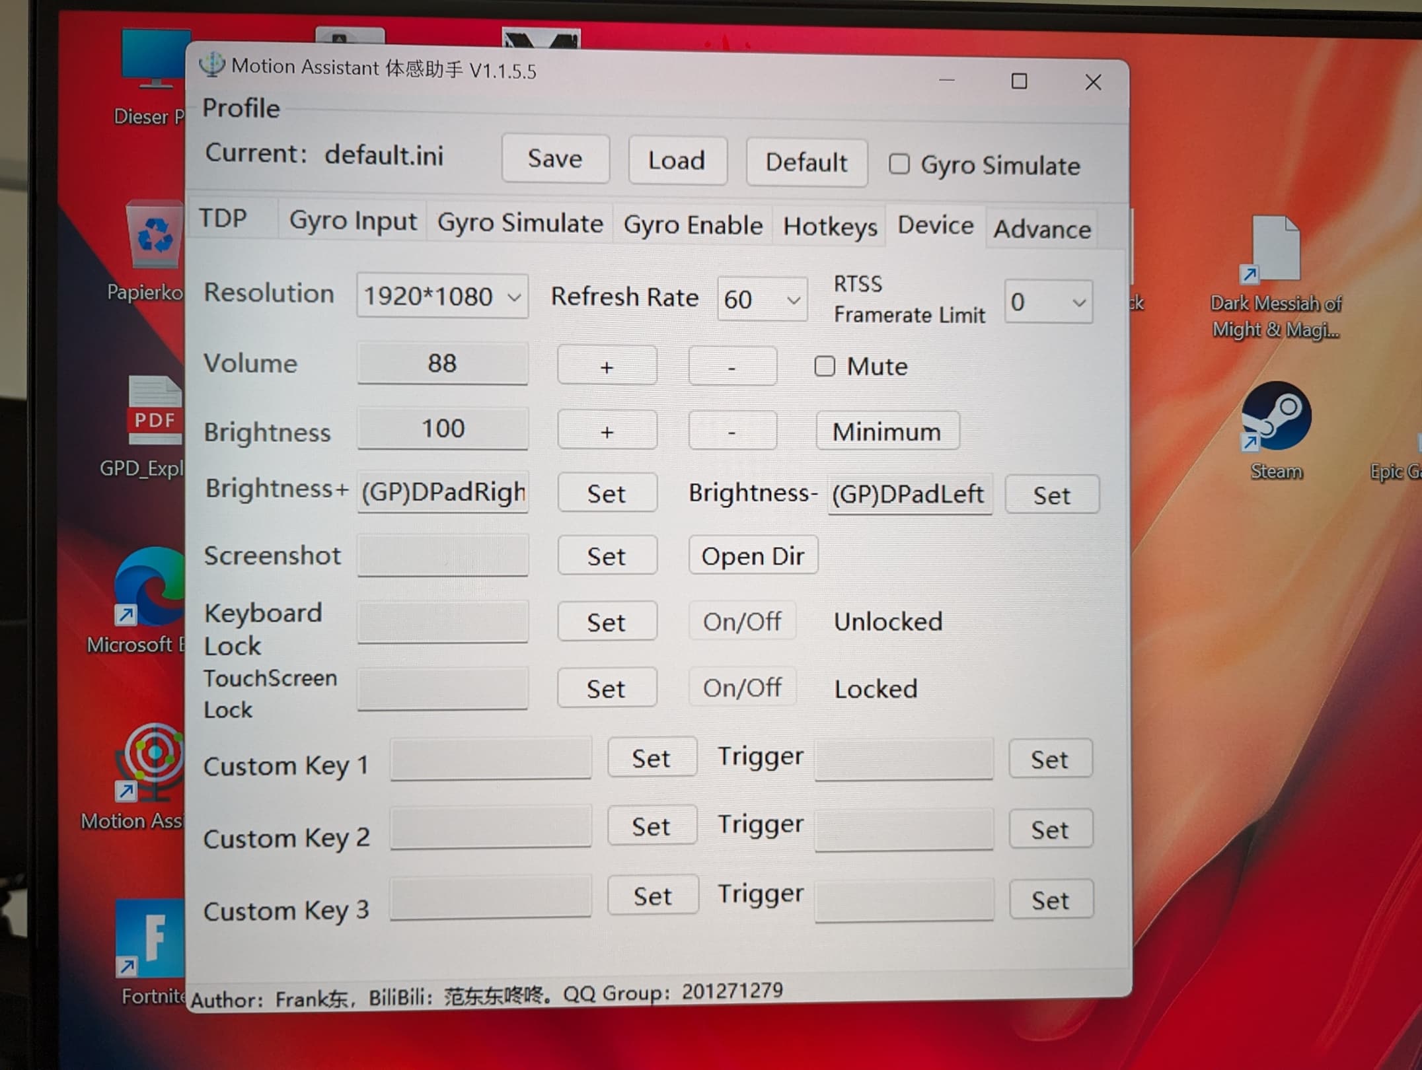This screenshot has width=1422, height=1070.
Task: Open the Advance tab
Action: (1042, 229)
